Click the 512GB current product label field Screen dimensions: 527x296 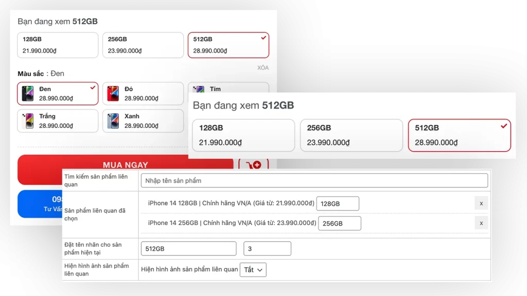(188, 249)
